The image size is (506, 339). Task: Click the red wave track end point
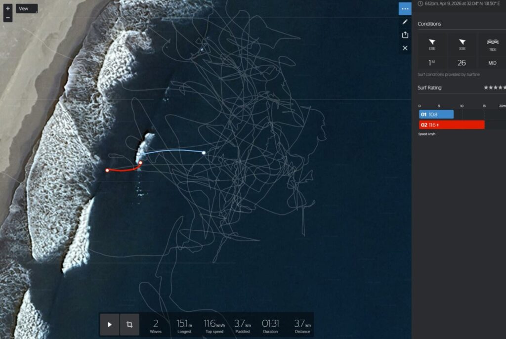point(107,170)
